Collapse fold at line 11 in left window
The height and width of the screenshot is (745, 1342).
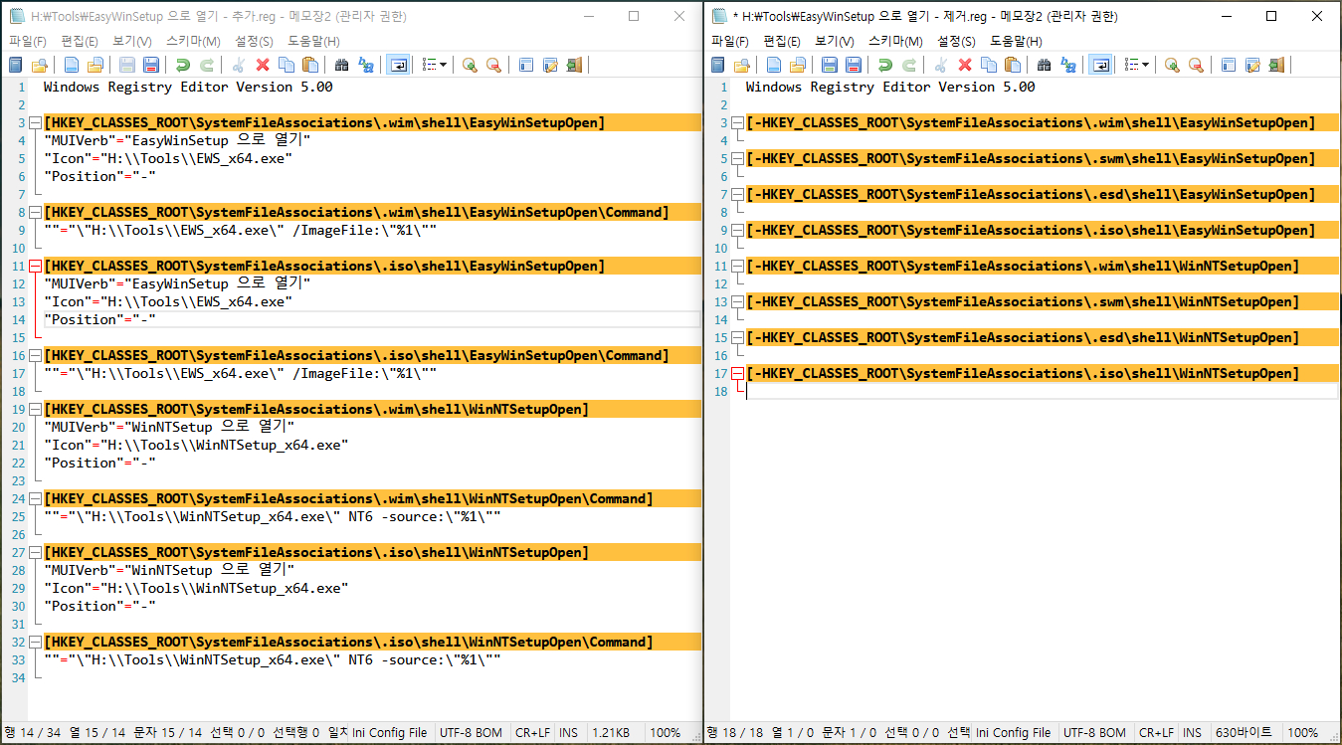[36, 267]
